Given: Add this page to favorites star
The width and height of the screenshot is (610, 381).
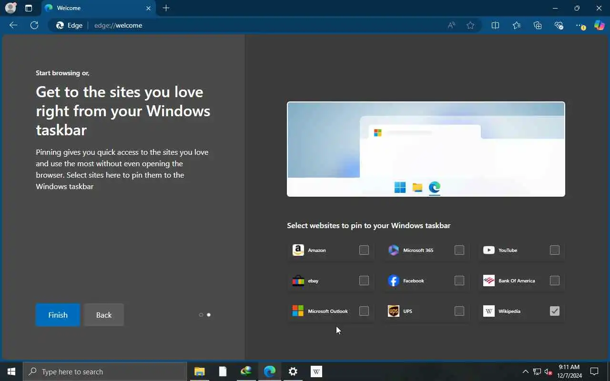Looking at the screenshot, I should pos(470,25).
